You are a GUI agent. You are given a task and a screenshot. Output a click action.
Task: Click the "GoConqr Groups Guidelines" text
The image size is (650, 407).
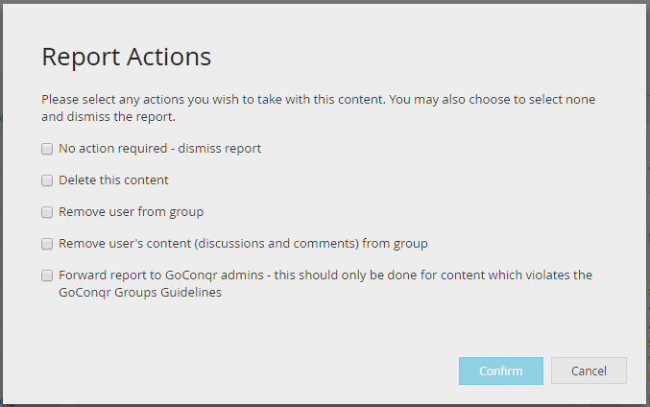point(140,293)
